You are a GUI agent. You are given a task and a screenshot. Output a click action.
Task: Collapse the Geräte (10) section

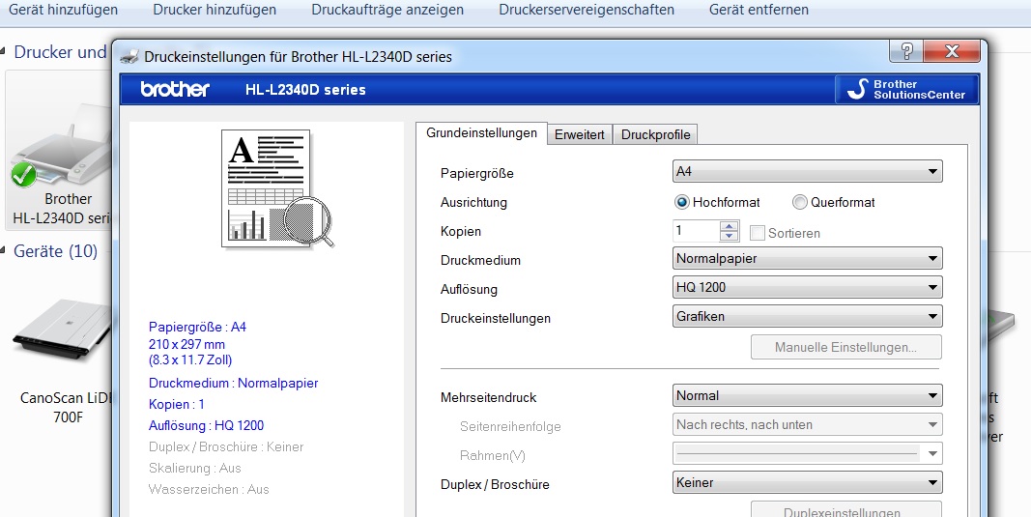(4, 250)
